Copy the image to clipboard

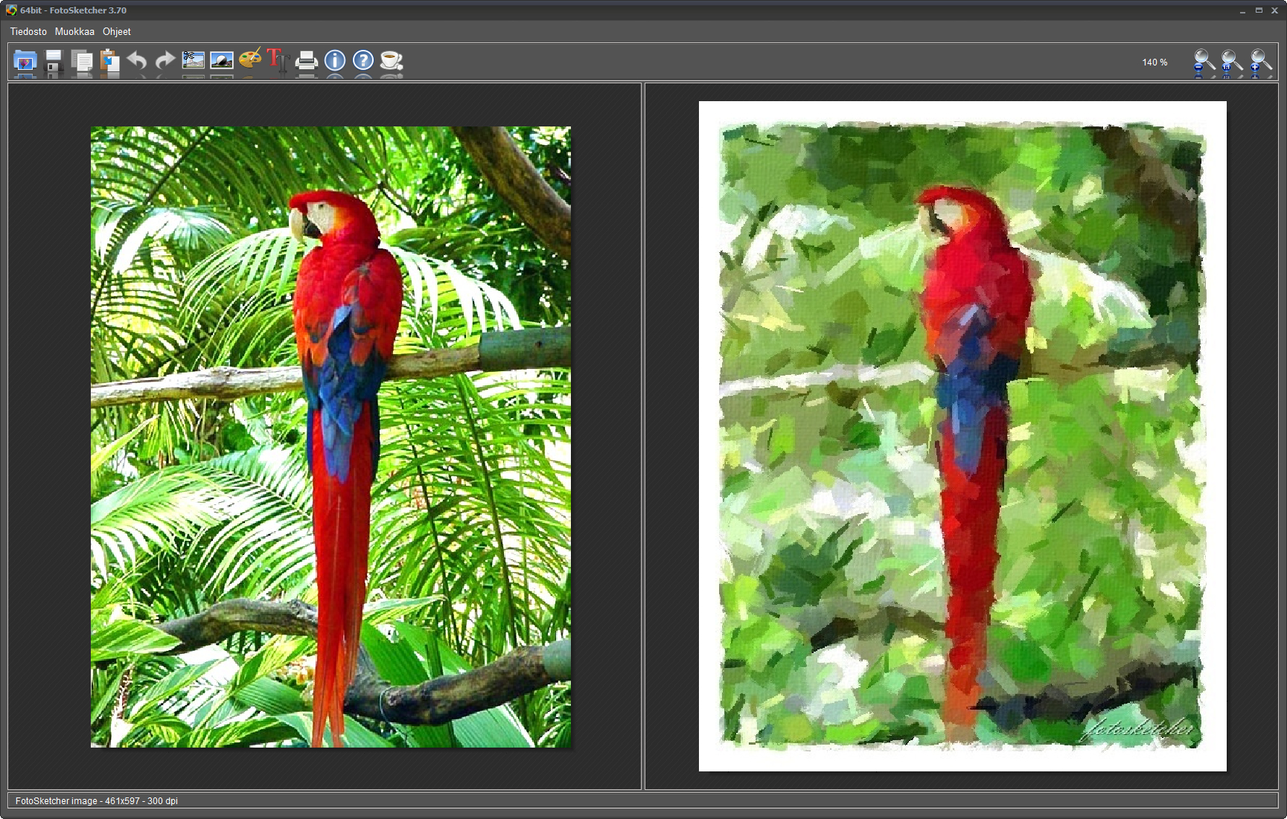[x=81, y=61]
